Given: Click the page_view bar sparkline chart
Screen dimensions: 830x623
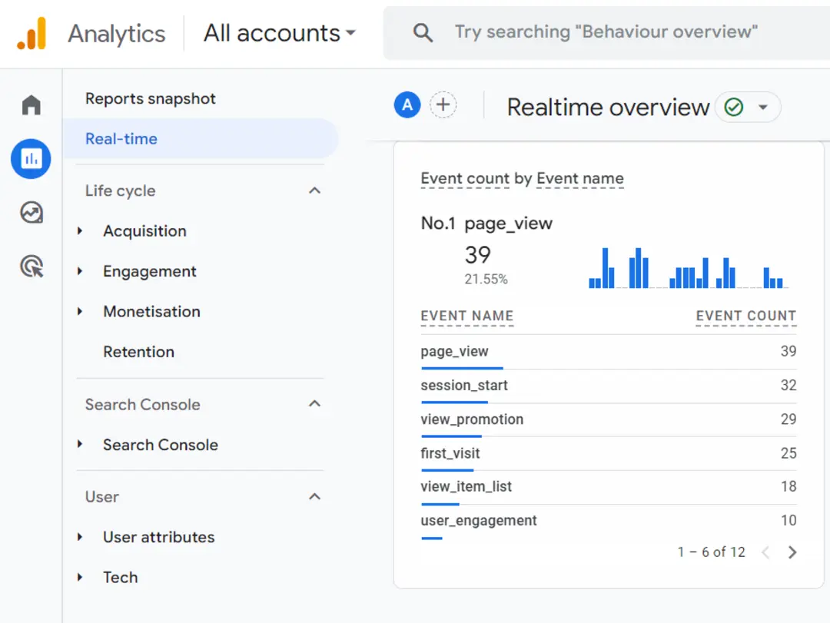Looking at the screenshot, I should click(688, 268).
